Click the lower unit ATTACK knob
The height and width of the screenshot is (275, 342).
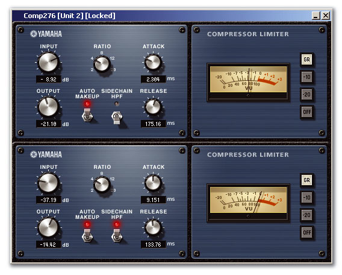[x=154, y=183]
